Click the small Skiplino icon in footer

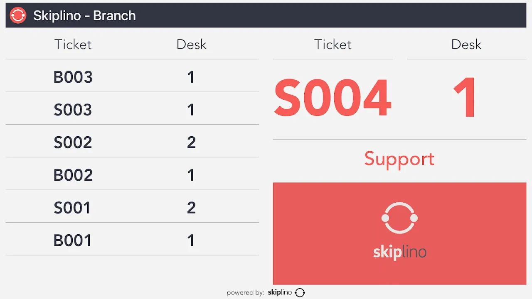[300, 292]
